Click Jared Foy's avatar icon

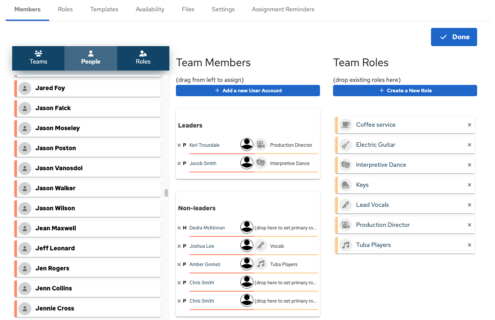25,88
